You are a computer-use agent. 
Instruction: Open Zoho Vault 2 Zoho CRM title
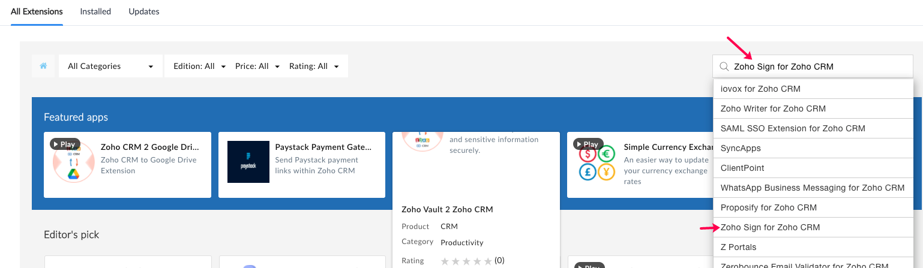click(x=447, y=210)
